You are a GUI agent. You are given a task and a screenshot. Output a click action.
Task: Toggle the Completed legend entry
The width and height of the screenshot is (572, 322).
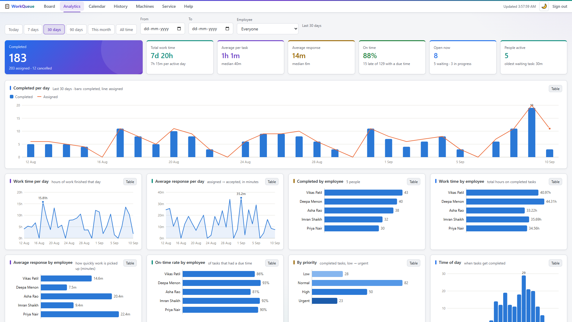pos(21,97)
